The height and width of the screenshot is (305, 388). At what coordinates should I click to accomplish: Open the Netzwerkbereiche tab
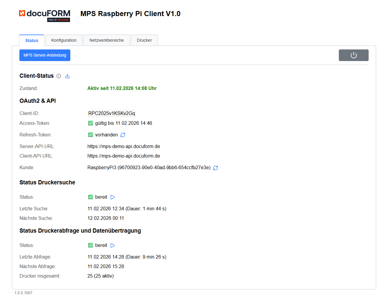pos(106,40)
